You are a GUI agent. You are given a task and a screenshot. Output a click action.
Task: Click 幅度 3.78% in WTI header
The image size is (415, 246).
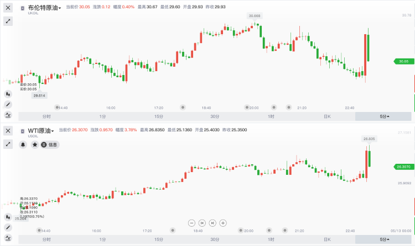click(126, 130)
